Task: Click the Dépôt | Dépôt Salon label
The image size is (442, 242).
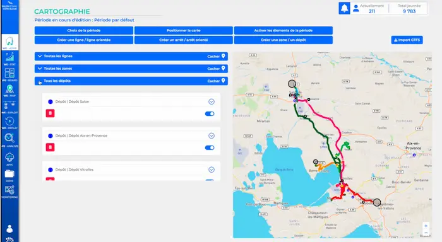Action: pos(72,101)
